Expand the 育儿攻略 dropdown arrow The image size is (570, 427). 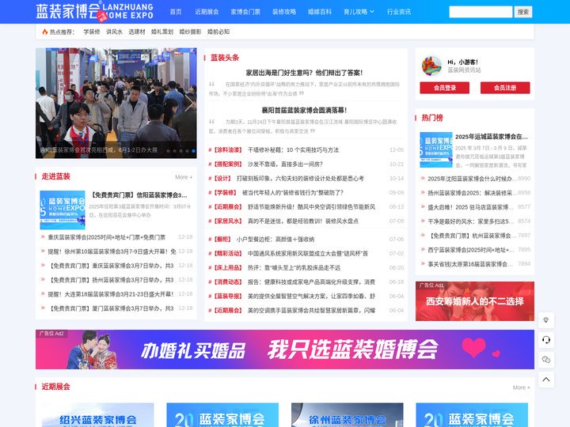(x=372, y=12)
